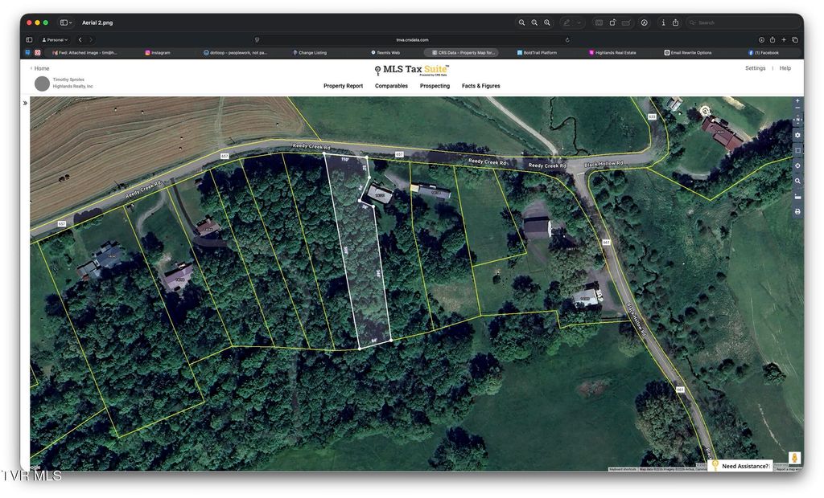Image resolution: width=824 pixels, height=498 pixels.
Task: Open the browser sidebar toggle
Action: pyautogui.click(x=29, y=39)
